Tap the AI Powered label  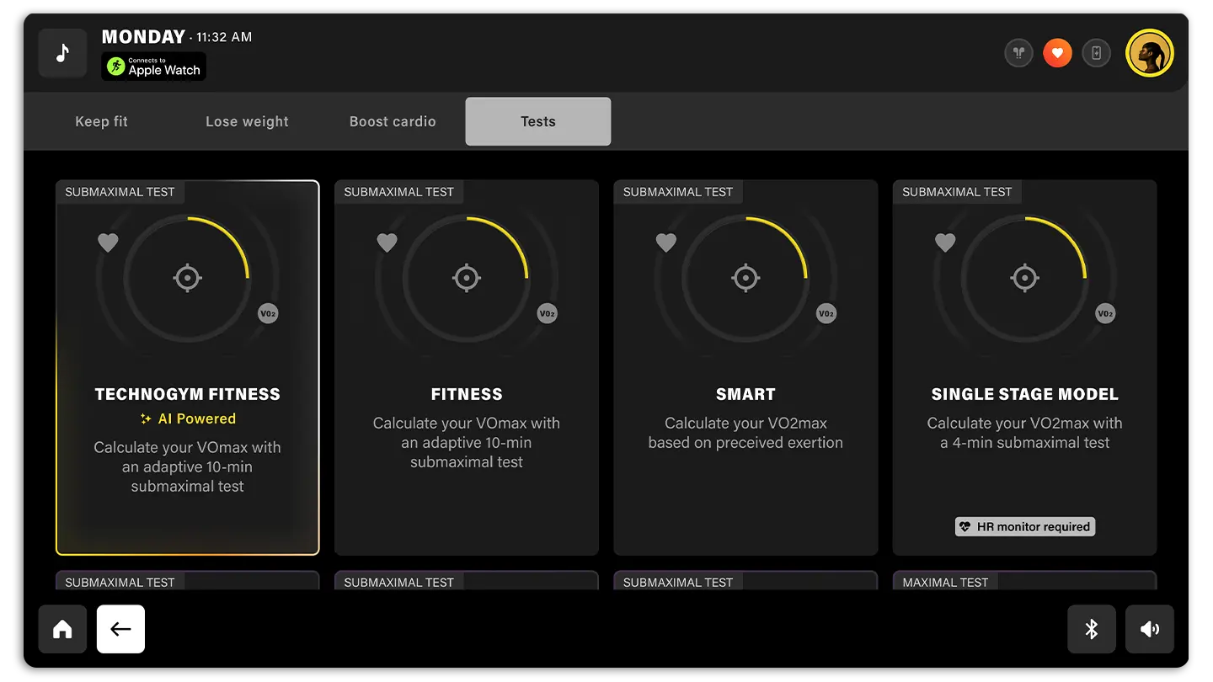188,418
